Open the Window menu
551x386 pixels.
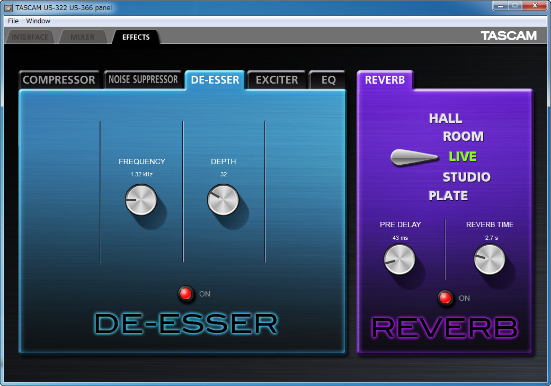[x=38, y=21]
